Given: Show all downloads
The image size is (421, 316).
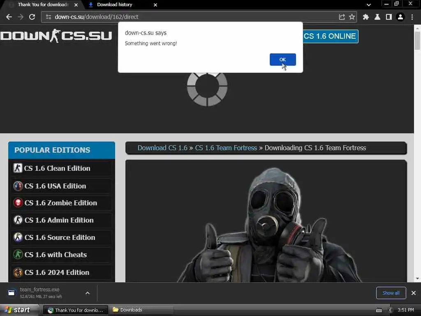Looking at the screenshot, I should 391,293.
